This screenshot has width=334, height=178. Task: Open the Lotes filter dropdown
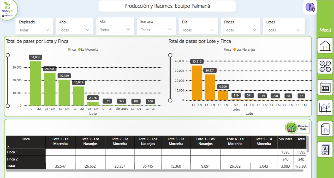pos(284,30)
